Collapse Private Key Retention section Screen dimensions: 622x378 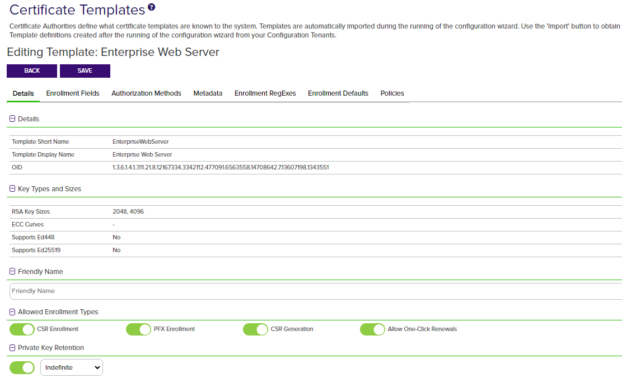pyautogui.click(x=12, y=347)
